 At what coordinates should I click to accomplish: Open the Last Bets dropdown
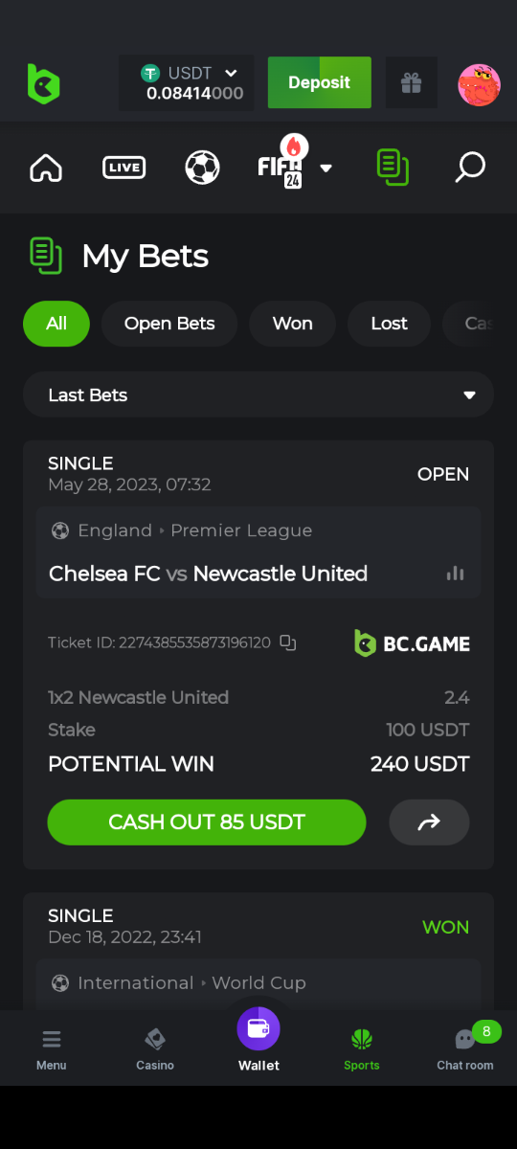pos(258,395)
